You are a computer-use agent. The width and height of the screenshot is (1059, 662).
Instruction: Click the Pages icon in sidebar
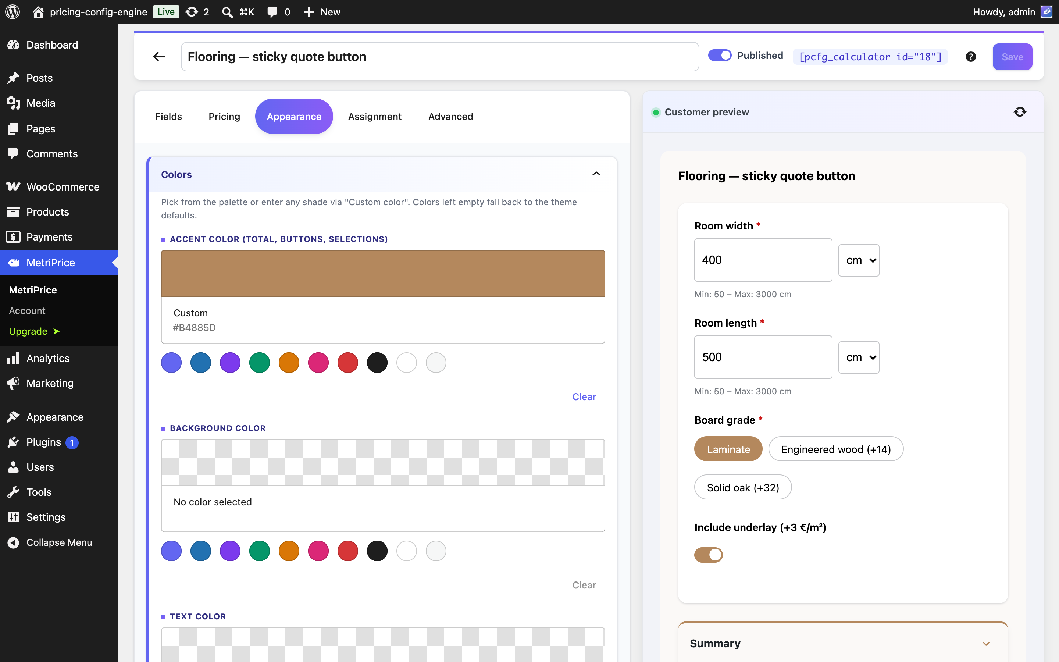[13, 128]
